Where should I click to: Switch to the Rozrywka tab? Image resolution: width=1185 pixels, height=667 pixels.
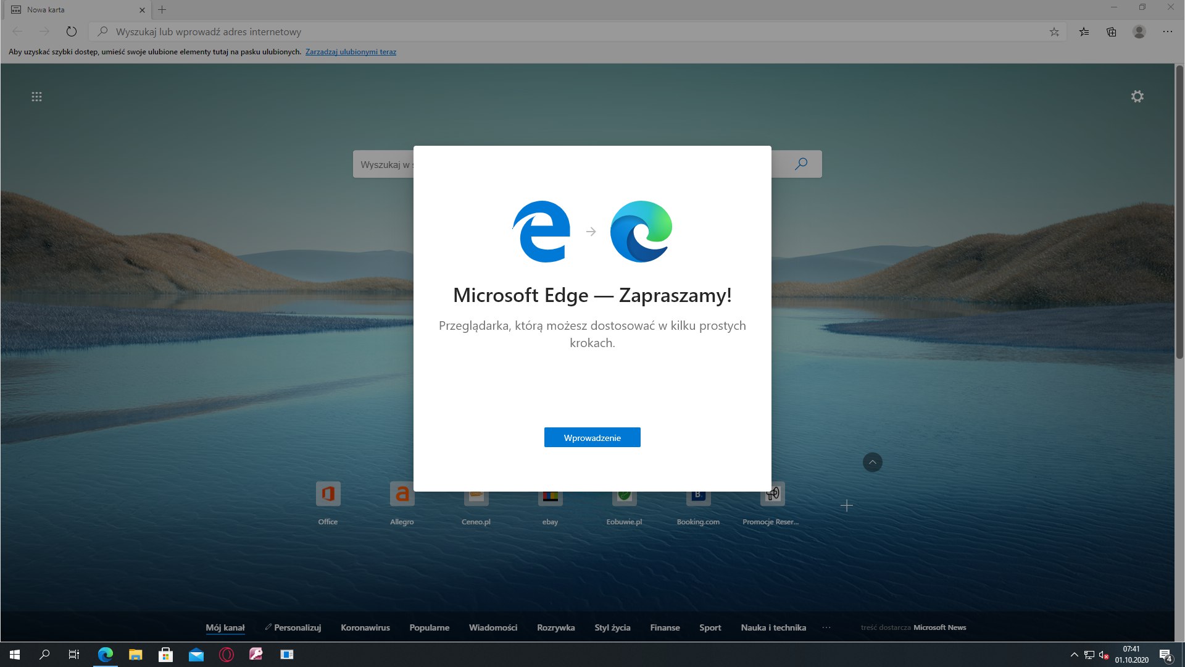pos(555,627)
